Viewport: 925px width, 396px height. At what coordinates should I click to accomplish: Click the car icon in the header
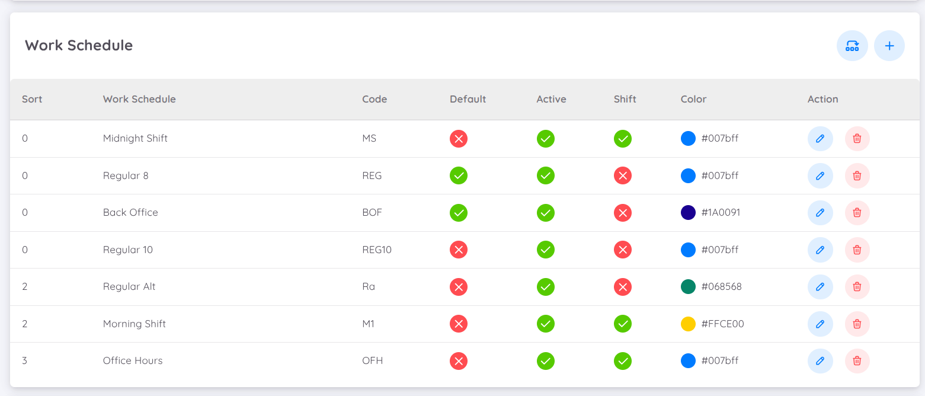pyautogui.click(x=852, y=45)
